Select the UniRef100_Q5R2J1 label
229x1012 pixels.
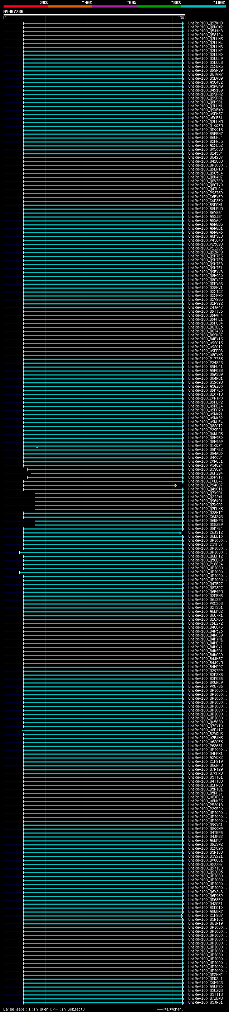205,979
